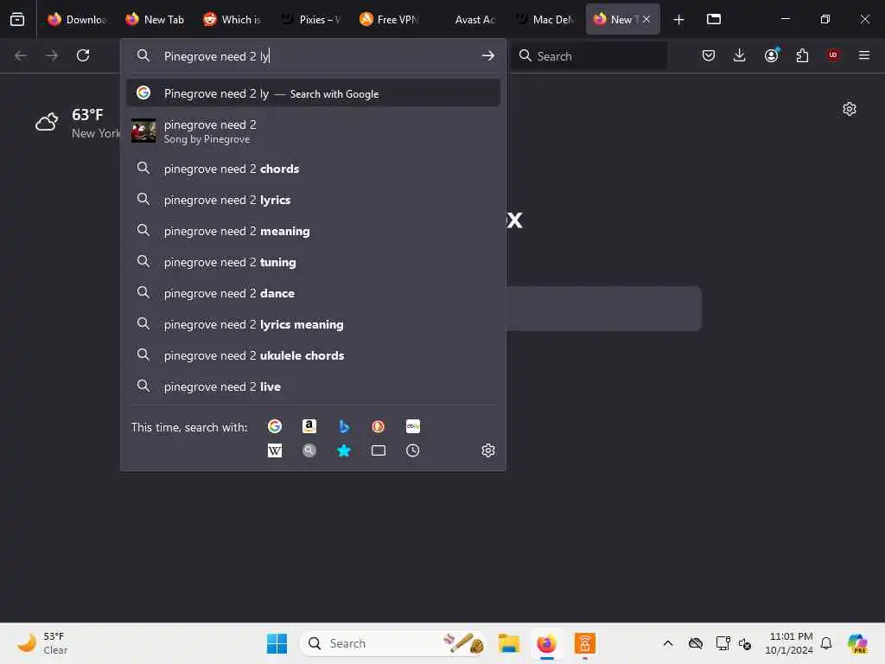Search open tabs using the tab icon
The width and height of the screenshot is (885, 664).
379,450
